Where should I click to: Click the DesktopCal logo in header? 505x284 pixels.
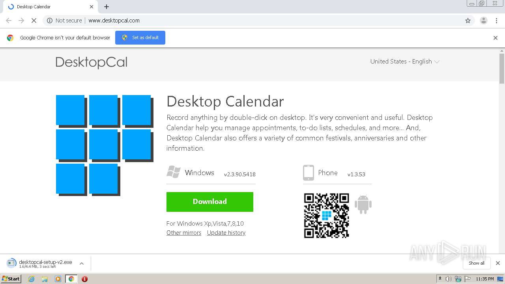pos(92,62)
